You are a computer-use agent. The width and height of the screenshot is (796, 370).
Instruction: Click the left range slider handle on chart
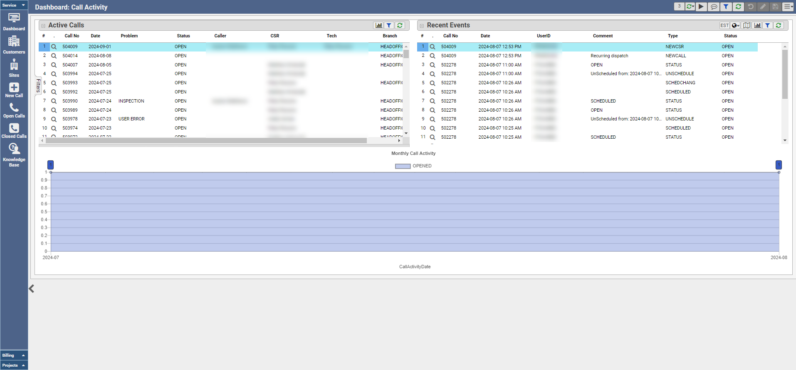pos(51,165)
